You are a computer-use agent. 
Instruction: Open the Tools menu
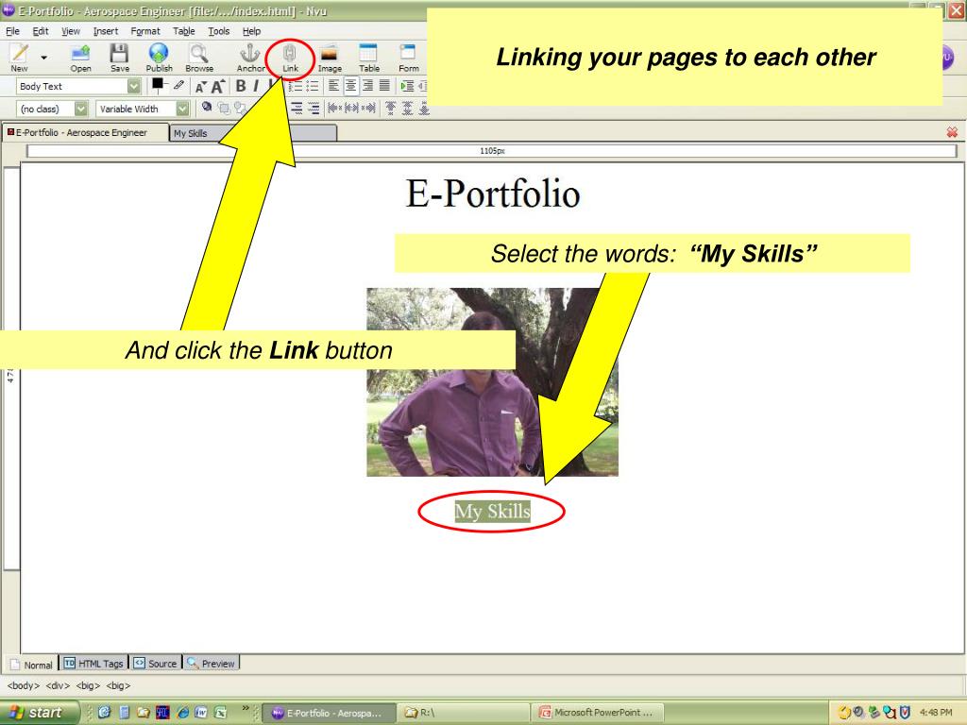click(x=218, y=31)
